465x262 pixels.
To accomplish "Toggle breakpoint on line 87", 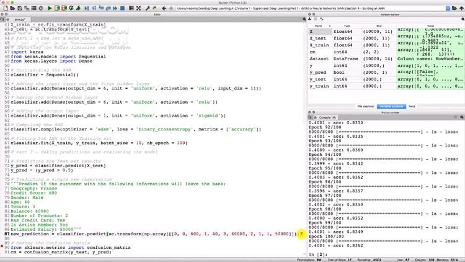I will pos(2,233).
